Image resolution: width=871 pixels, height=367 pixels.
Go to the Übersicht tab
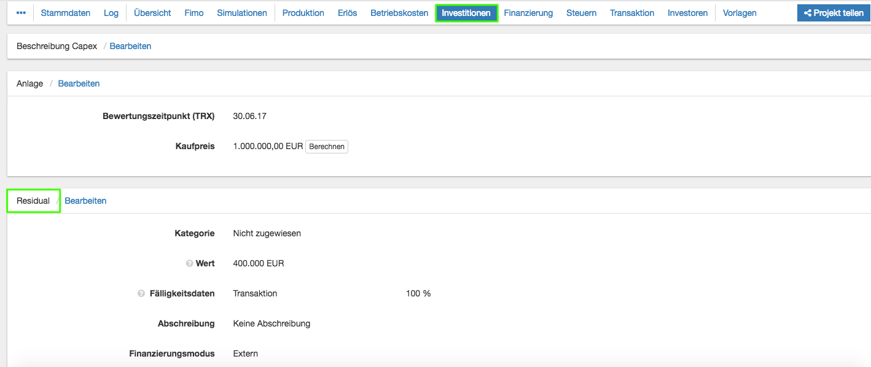pos(152,13)
